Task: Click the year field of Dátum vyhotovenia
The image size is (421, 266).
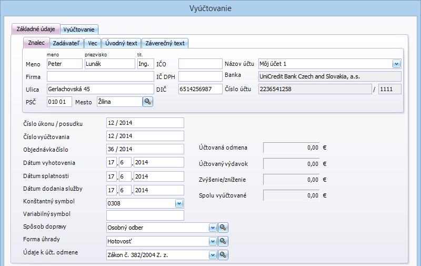Action: (x=159, y=162)
